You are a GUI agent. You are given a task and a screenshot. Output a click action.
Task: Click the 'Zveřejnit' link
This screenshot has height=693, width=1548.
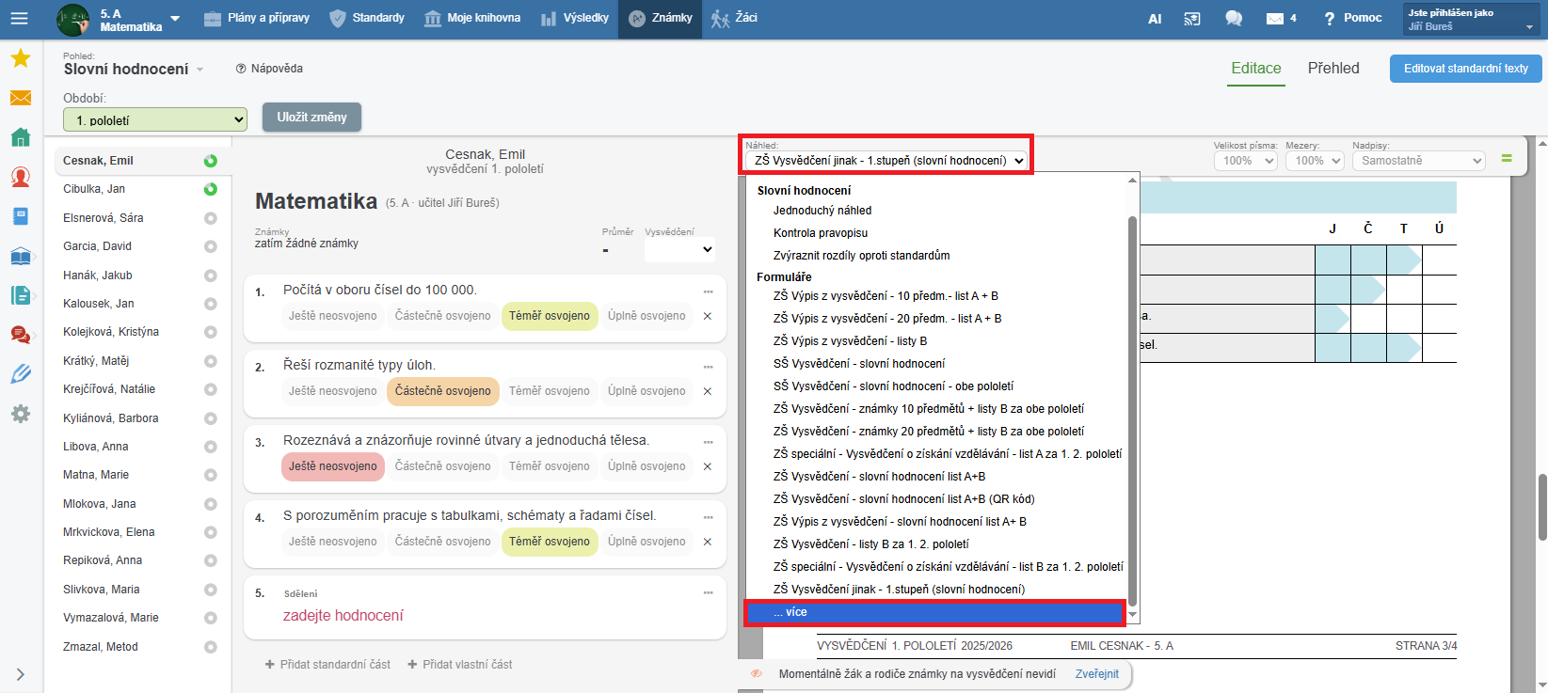[1096, 674]
